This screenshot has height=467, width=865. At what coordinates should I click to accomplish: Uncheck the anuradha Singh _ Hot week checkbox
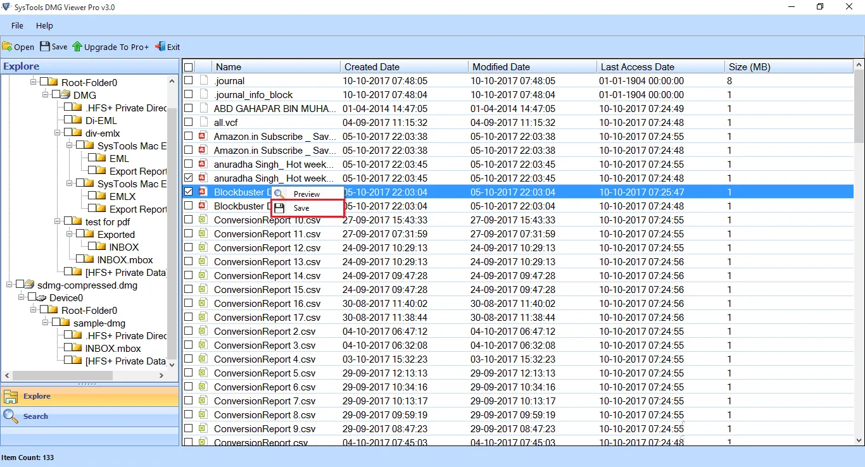tap(188, 178)
